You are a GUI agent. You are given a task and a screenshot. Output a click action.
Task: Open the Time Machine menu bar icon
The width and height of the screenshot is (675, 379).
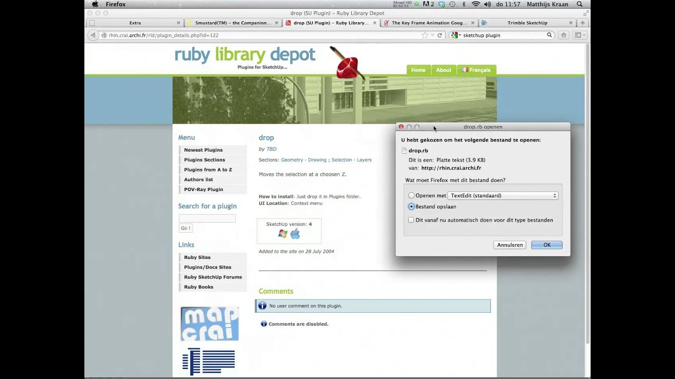point(452,4)
